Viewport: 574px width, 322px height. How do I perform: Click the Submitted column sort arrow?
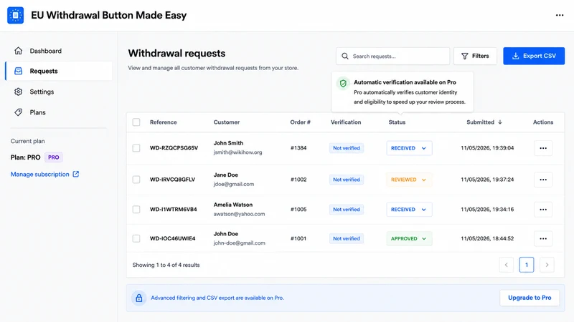pyautogui.click(x=499, y=122)
